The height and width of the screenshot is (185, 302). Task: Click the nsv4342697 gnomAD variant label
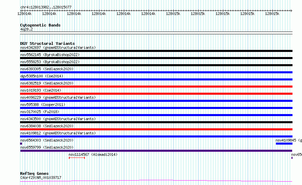[58, 48]
